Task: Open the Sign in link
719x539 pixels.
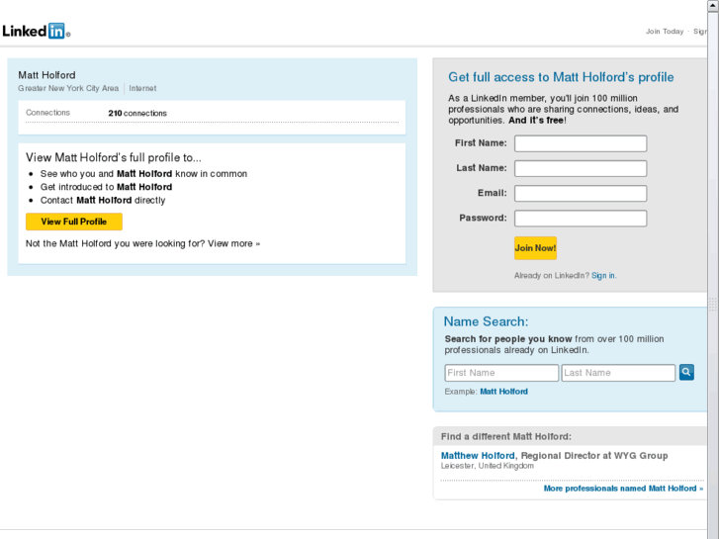Action: pyautogui.click(x=603, y=275)
